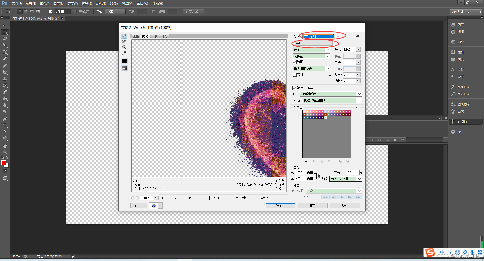484x261 pixels.
Task: Open the 预设 GIF 限制 preset dropdown
Action: coord(321,36)
